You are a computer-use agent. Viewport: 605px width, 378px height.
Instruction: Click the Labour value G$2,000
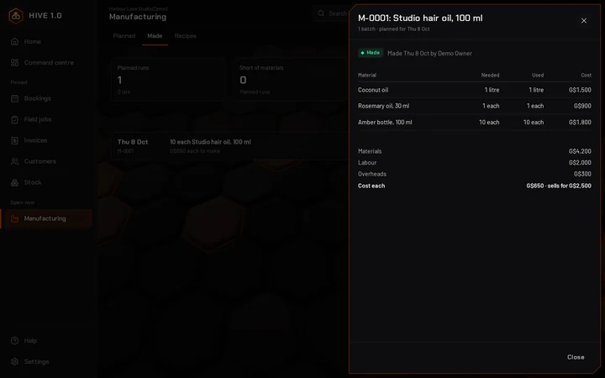580,163
